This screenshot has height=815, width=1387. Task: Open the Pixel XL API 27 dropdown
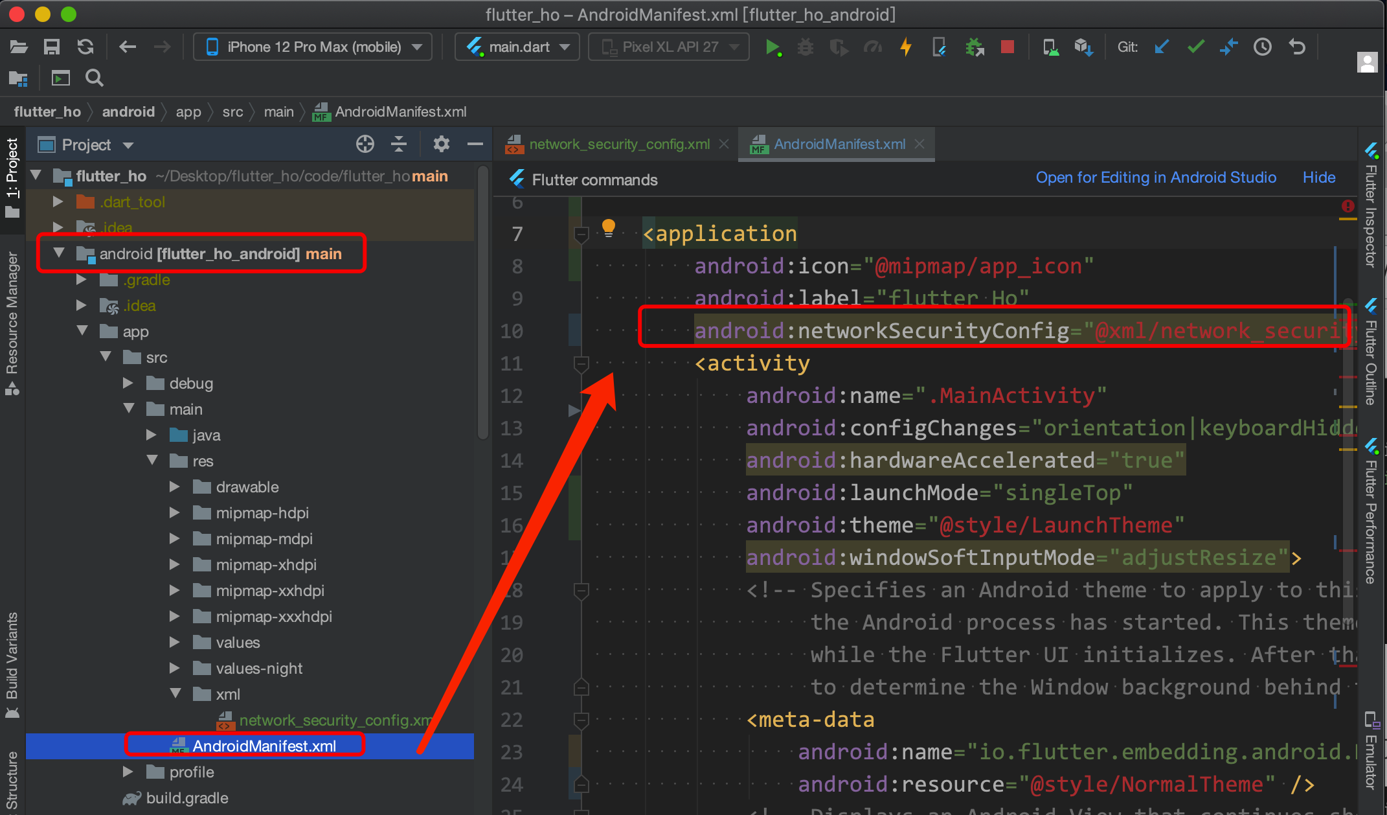668,47
